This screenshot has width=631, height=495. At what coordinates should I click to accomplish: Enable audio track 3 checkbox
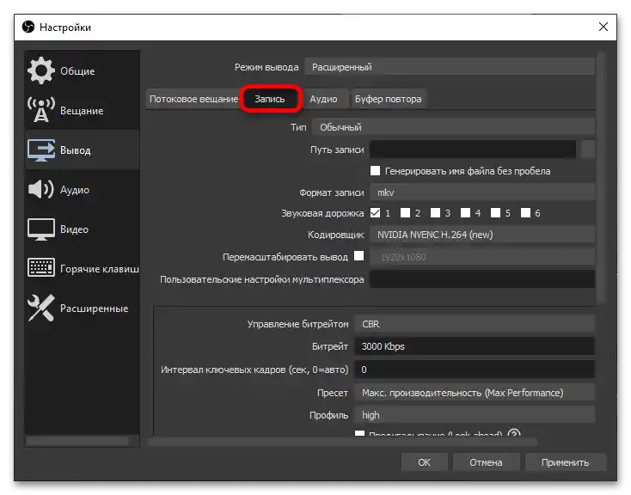coord(435,212)
